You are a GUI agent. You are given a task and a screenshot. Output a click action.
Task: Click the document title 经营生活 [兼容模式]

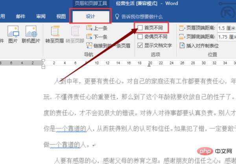pos(136,3)
